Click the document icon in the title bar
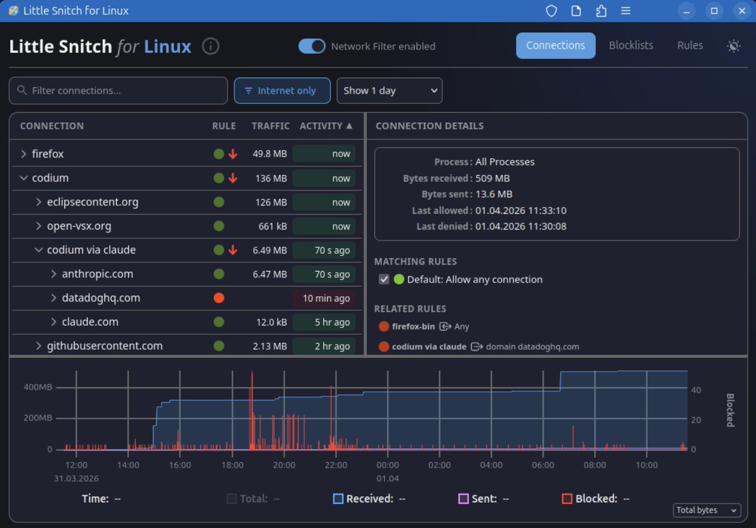This screenshot has height=528, width=756. pos(576,11)
